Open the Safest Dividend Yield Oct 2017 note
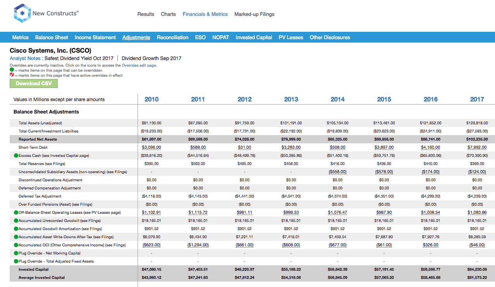The image size is (495, 287). [x=79, y=58]
